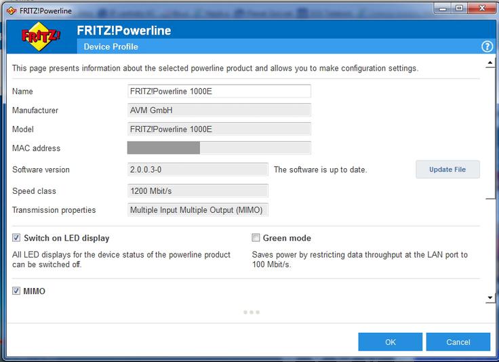Screen dimensions: 499x362
Task: Open the help question mark icon
Action: (487, 47)
